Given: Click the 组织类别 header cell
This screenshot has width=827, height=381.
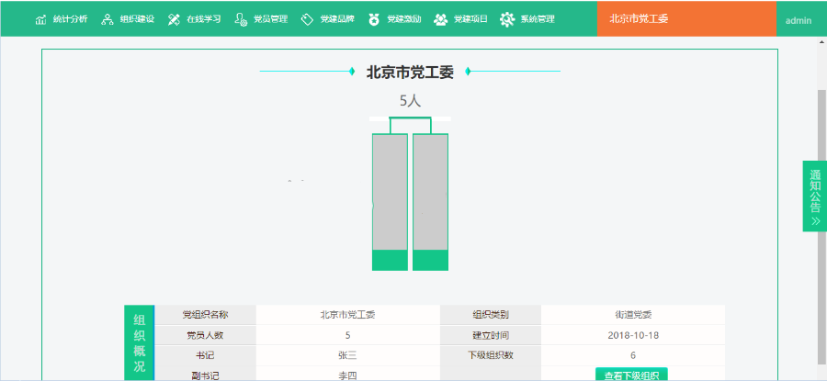Looking at the screenshot, I should (491, 315).
